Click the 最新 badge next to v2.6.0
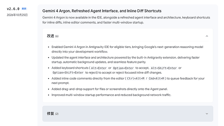The height and width of the screenshot is (126, 224). coord(24,9)
